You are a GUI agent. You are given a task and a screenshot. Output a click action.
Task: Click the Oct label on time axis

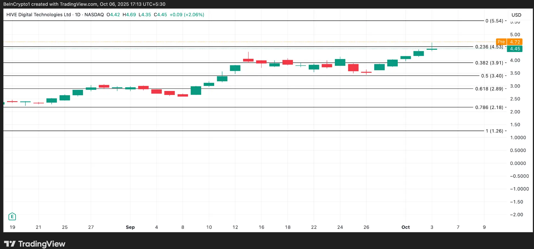pyautogui.click(x=405, y=227)
